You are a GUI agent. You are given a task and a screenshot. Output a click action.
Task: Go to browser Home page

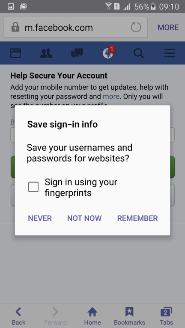coord(92,316)
